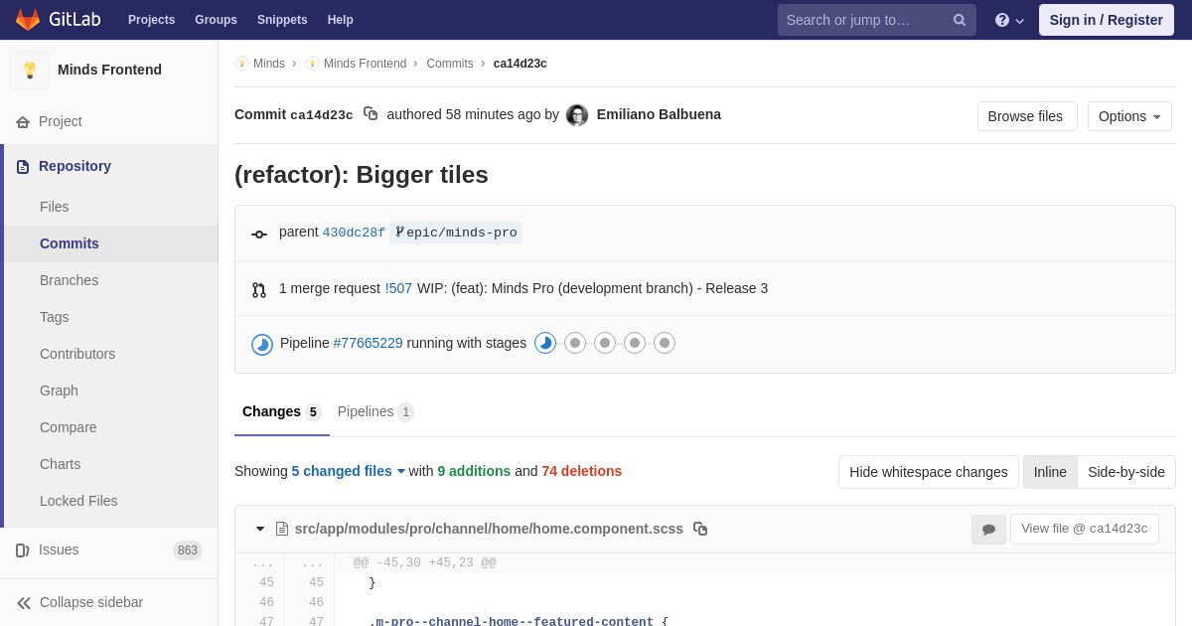Open Contributors in repository sidebar

coord(111,354)
